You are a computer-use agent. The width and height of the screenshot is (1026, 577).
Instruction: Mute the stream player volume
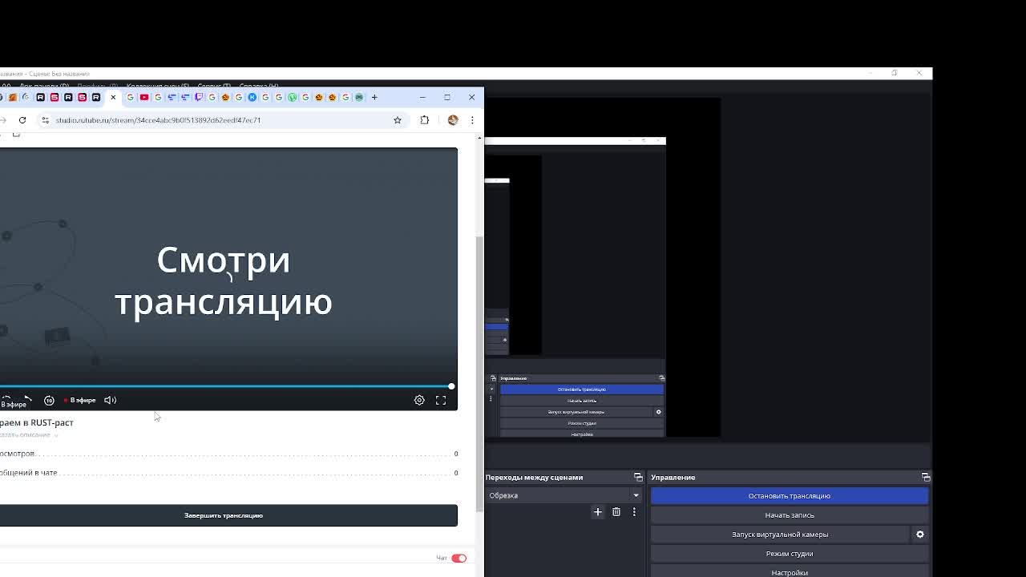tap(111, 400)
